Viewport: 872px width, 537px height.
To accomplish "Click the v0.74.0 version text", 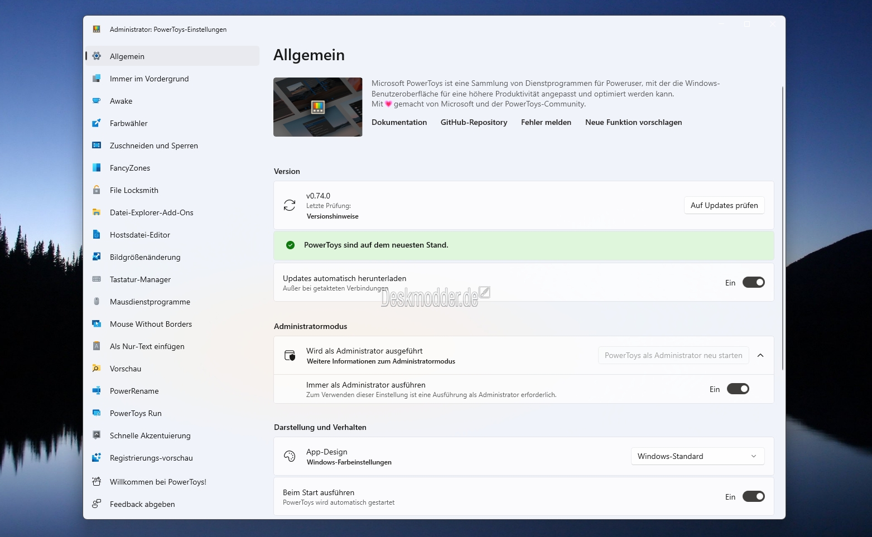I will tap(318, 196).
